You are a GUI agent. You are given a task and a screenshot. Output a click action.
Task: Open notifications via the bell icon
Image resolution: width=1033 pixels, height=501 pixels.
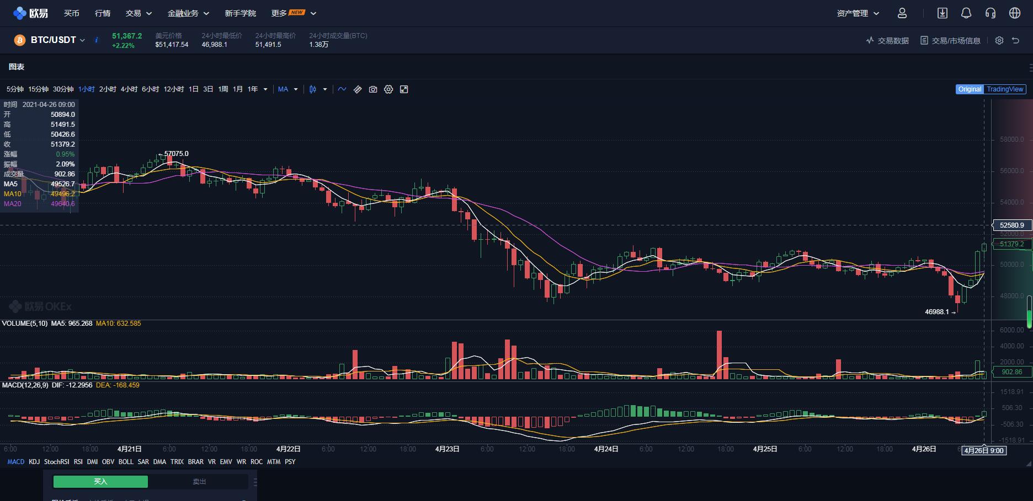[x=966, y=13]
